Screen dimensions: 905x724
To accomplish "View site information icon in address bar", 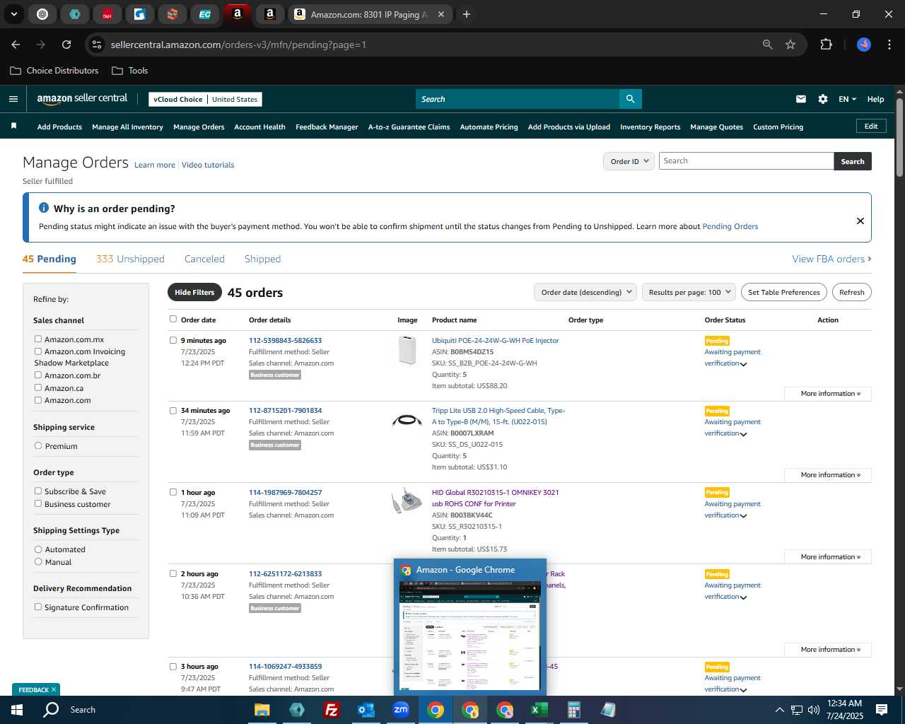I will point(97,45).
